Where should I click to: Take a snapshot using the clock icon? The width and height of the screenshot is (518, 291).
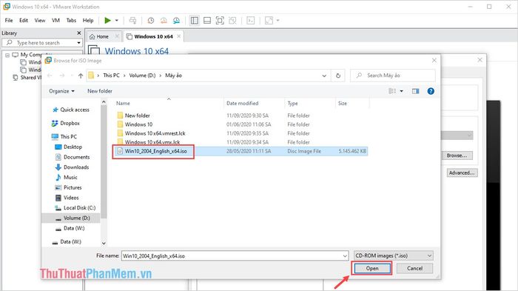tap(151, 21)
